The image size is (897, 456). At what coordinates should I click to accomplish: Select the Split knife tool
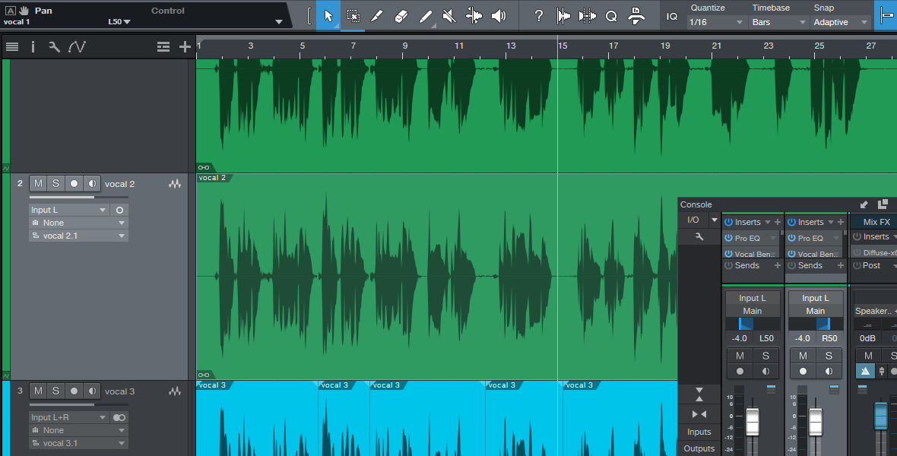[x=376, y=15]
